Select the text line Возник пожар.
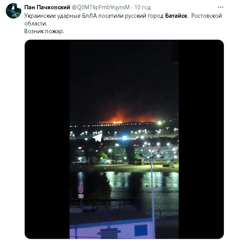 click(x=44, y=31)
